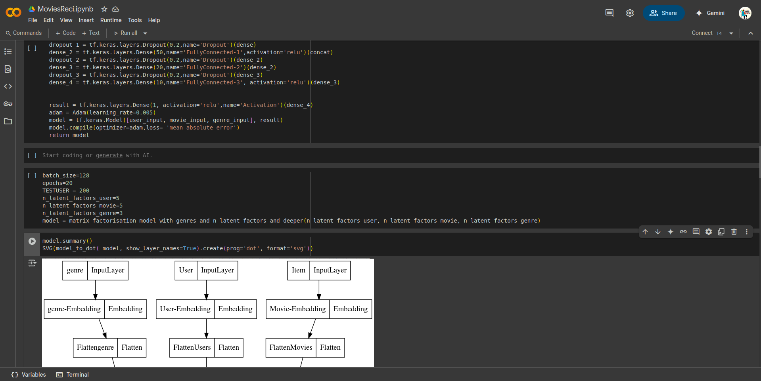
Task: Copy link to cell icon
Action: coord(683,232)
